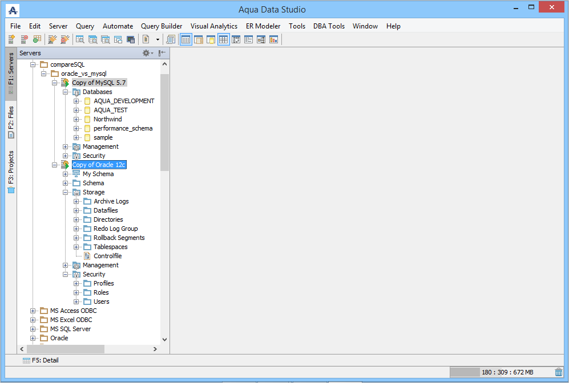This screenshot has height=383, width=569.
Task: Click the Register Server toolbar icon
Action: pos(11,39)
